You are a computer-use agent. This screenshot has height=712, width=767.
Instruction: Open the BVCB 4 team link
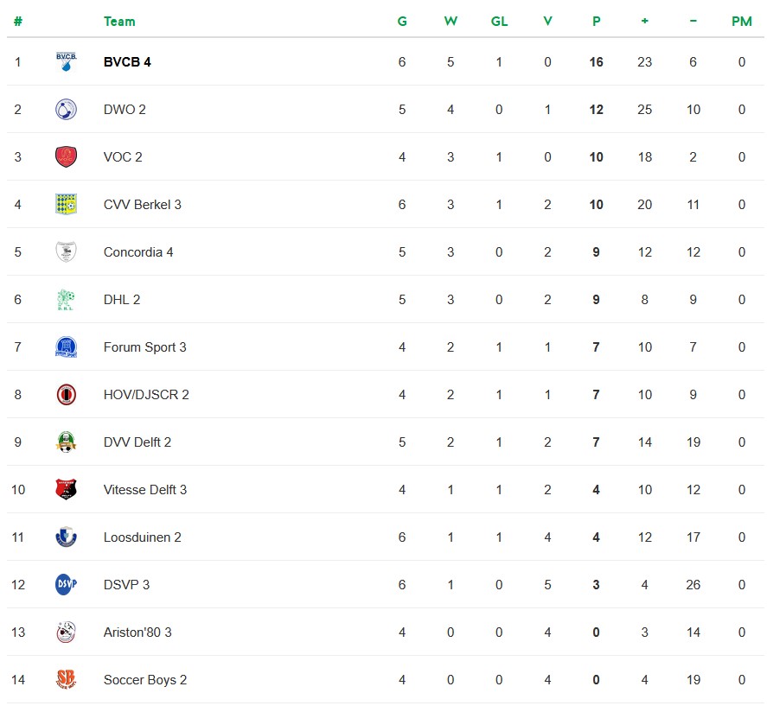coord(127,62)
